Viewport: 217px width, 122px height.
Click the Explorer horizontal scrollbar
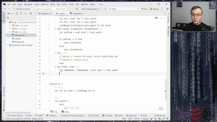pos(18,113)
